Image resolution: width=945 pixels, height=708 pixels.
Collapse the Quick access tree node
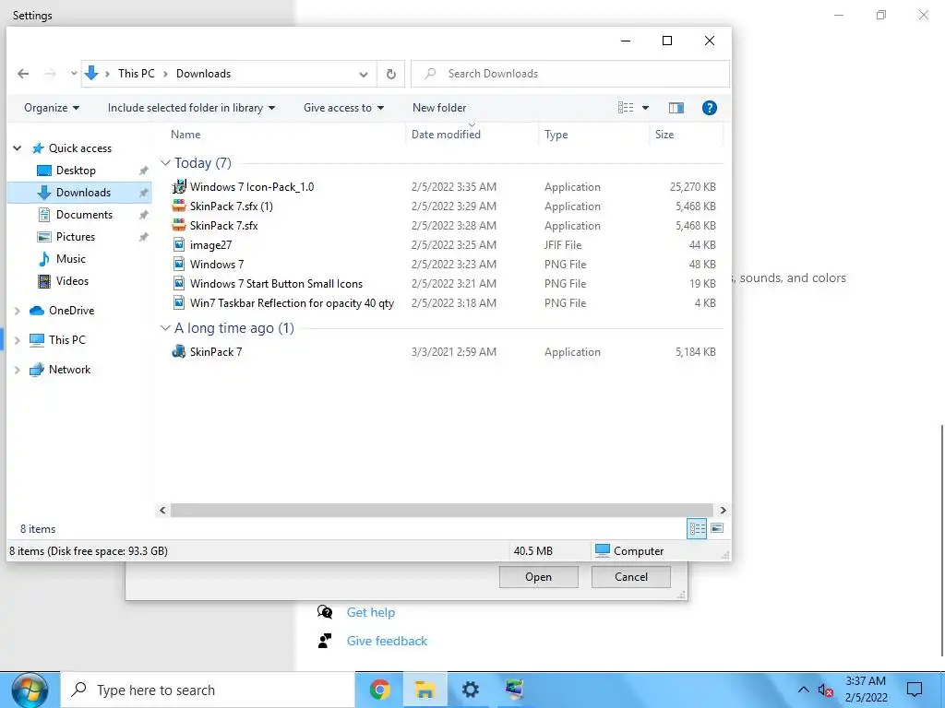point(18,148)
